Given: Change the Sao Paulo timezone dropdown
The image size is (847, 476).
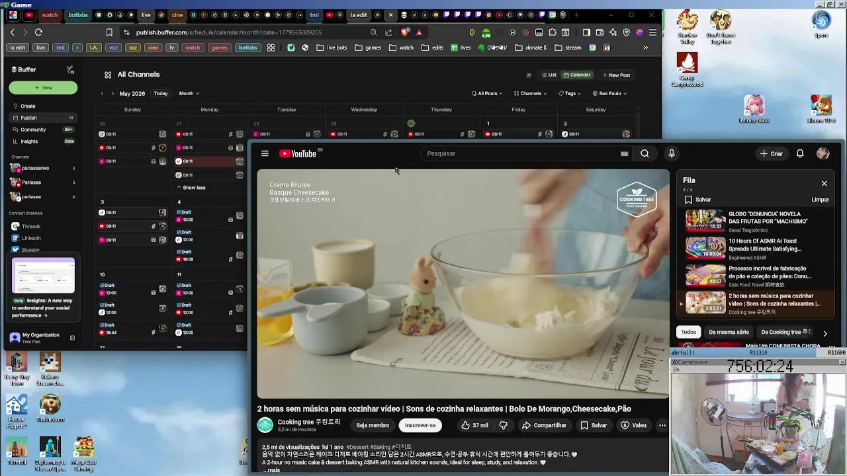Looking at the screenshot, I should pos(609,93).
